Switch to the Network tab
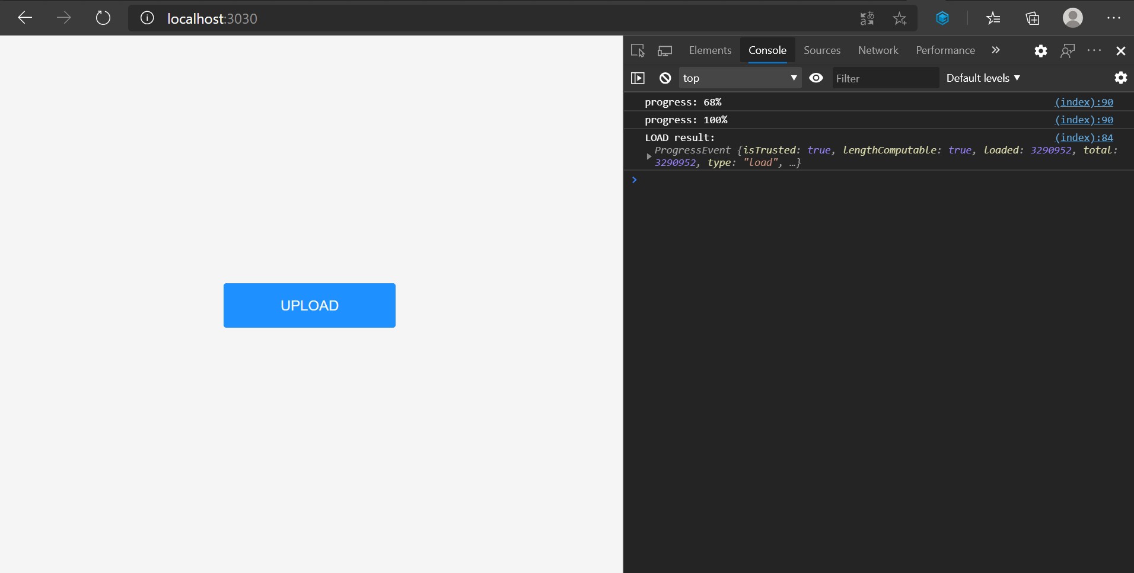This screenshot has width=1134, height=573. pos(878,50)
